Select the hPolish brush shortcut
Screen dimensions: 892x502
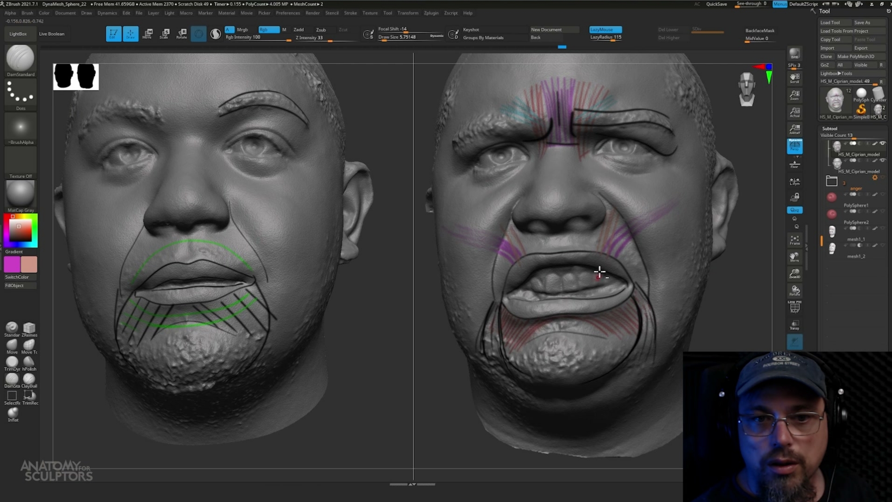point(29,363)
